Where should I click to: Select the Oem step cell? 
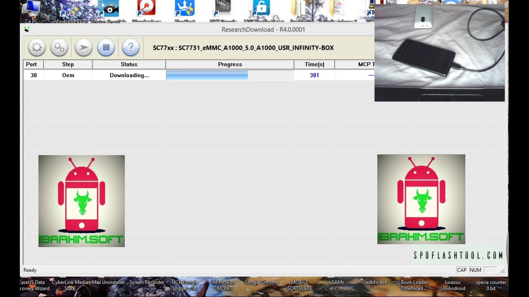[68, 75]
